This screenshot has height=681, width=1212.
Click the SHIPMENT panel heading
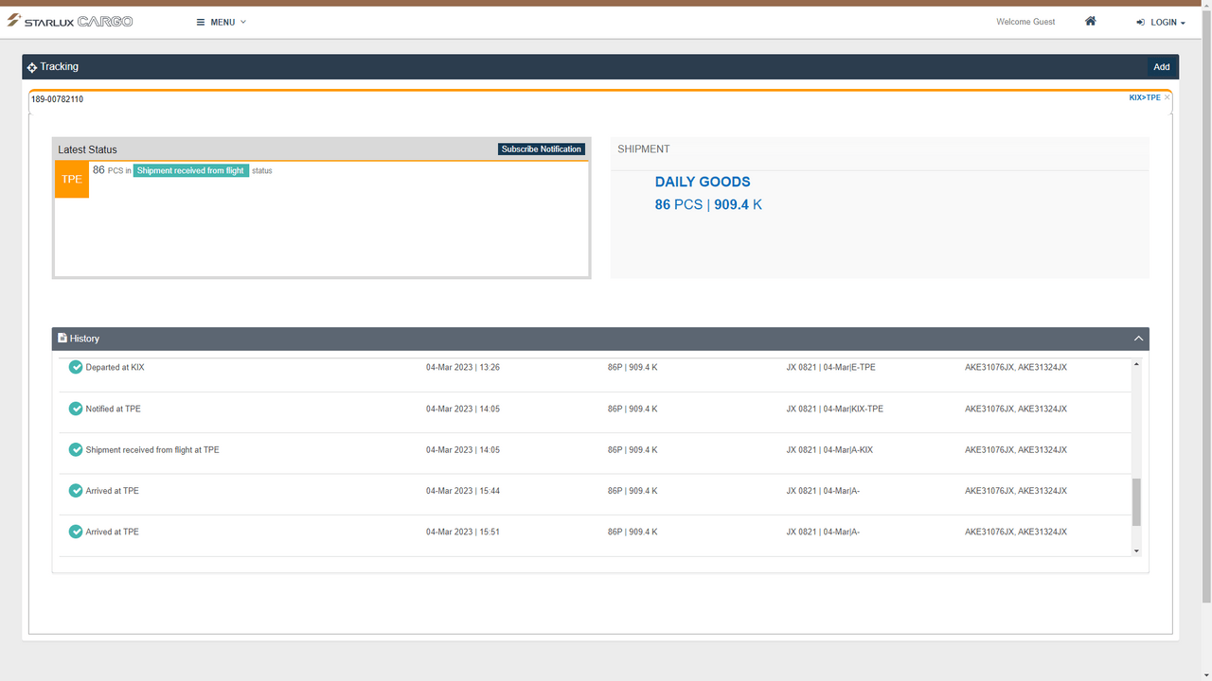[644, 149]
